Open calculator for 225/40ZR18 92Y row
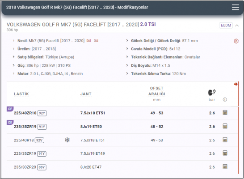The image size is (244, 179). [x=225, y=113]
